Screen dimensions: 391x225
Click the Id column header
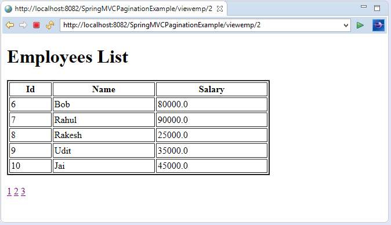click(30, 89)
